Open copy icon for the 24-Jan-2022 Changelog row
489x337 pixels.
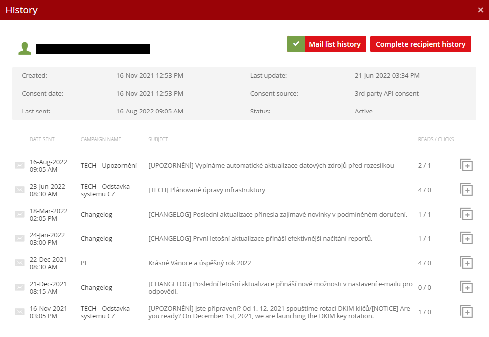(466, 238)
